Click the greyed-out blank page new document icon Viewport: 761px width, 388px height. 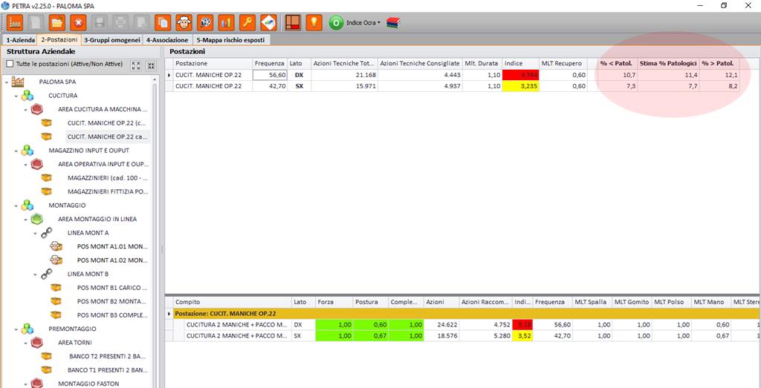pos(36,22)
